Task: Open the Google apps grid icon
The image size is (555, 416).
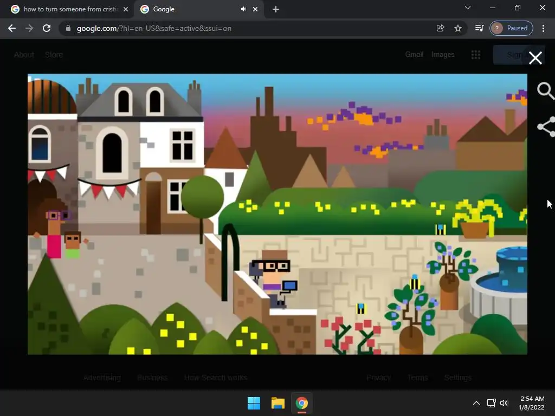Action: pos(476,55)
